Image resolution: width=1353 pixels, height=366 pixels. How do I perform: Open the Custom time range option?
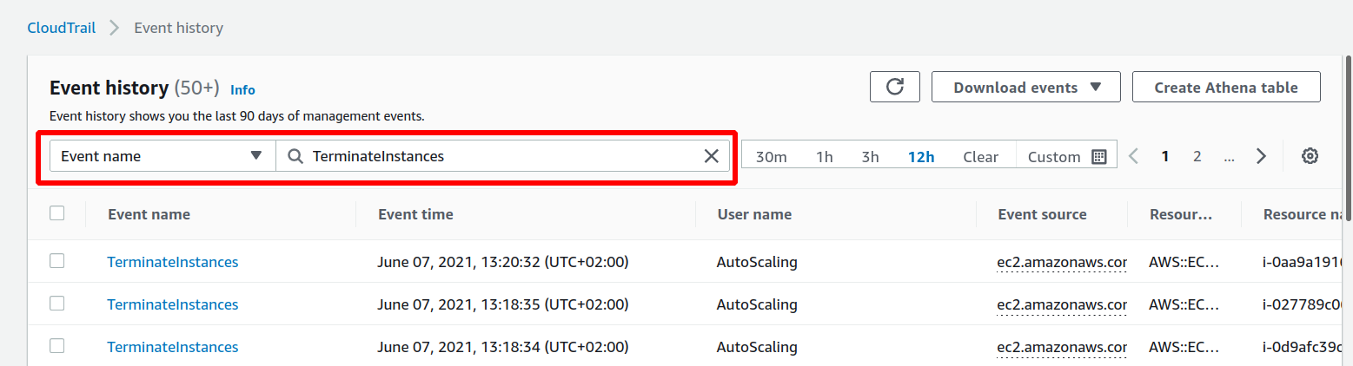(x=1066, y=157)
